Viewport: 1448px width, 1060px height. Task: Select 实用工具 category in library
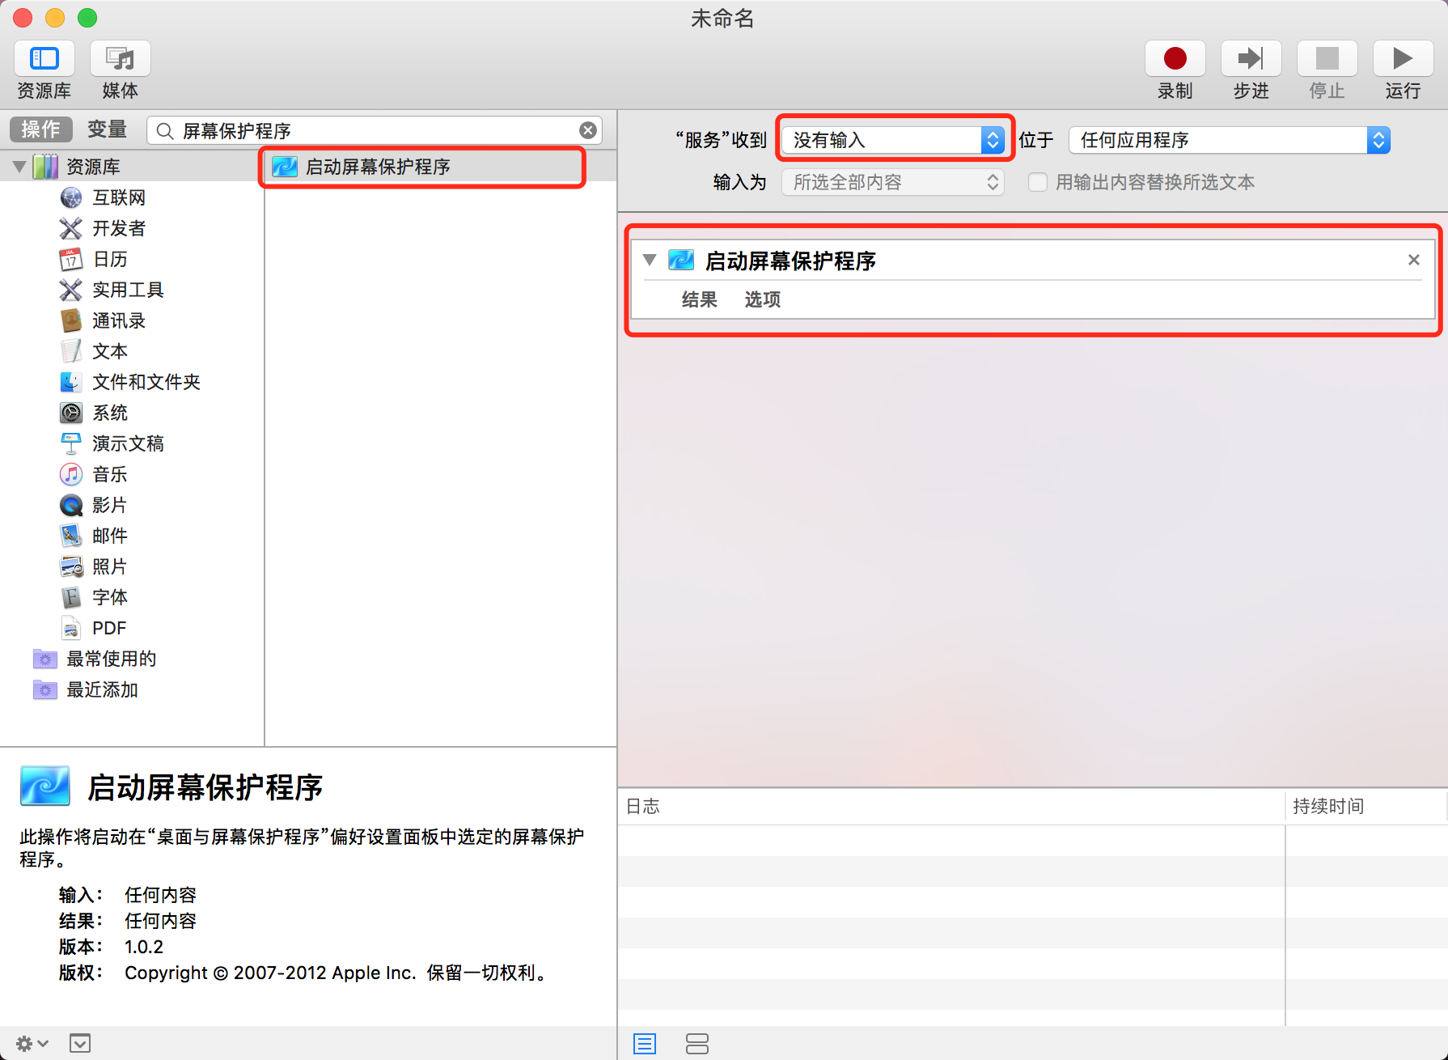[128, 290]
